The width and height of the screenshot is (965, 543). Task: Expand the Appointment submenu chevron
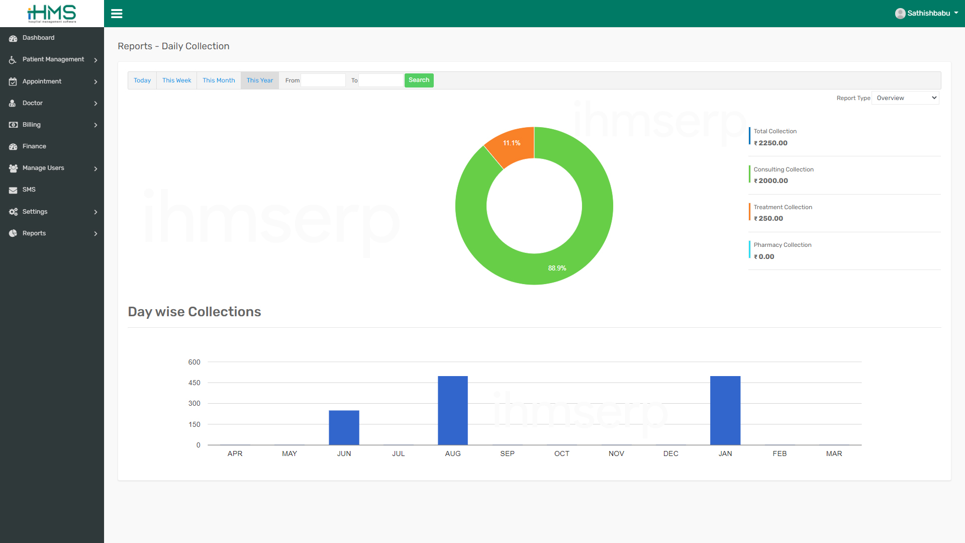click(95, 81)
